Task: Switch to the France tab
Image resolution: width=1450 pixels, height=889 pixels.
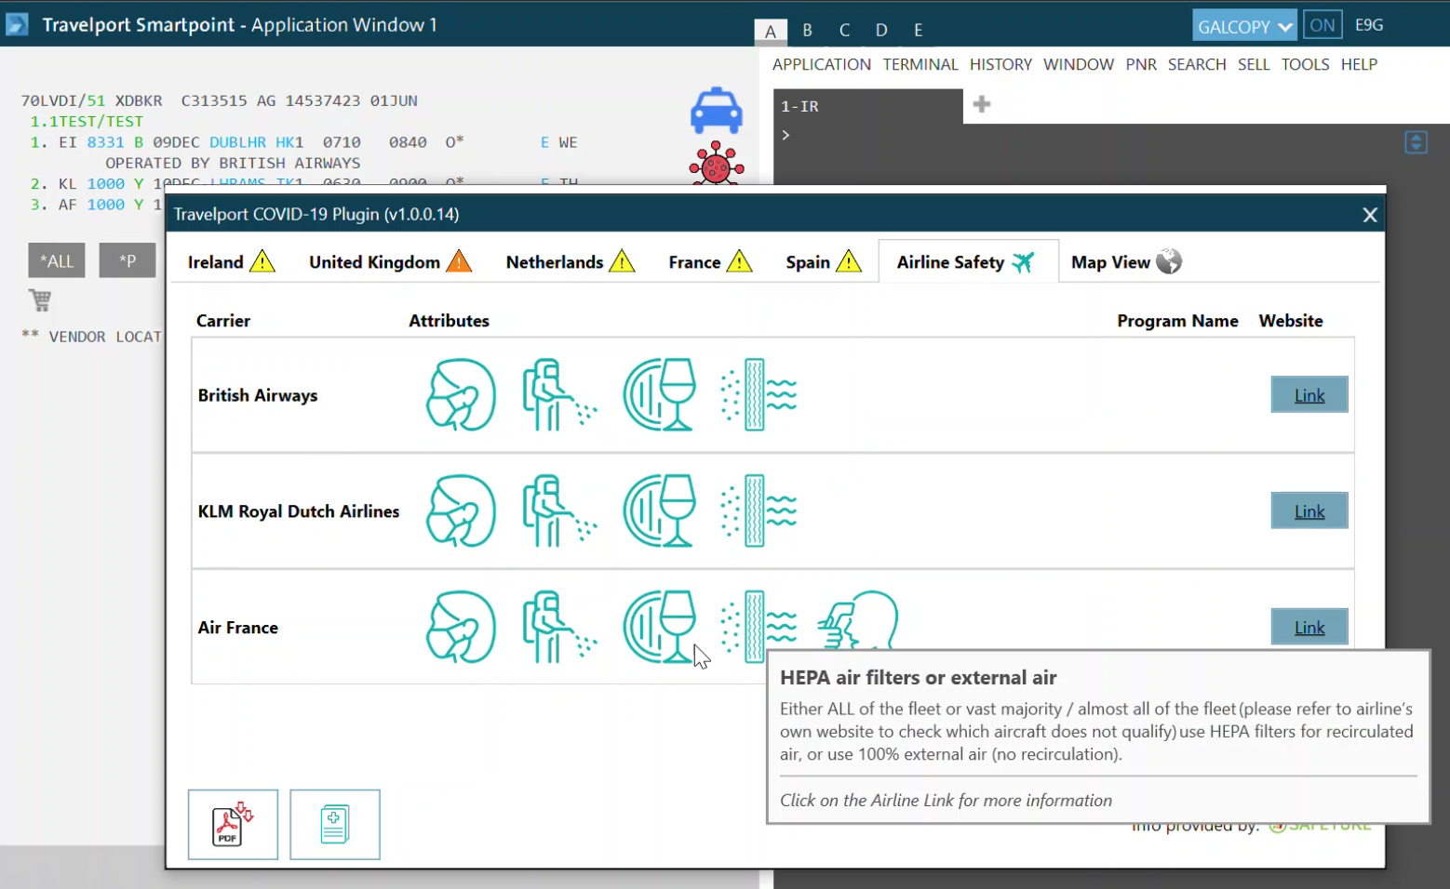Action: point(710,262)
